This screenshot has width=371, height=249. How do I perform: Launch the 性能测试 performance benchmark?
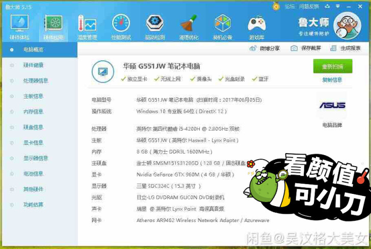tap(121, 27)
